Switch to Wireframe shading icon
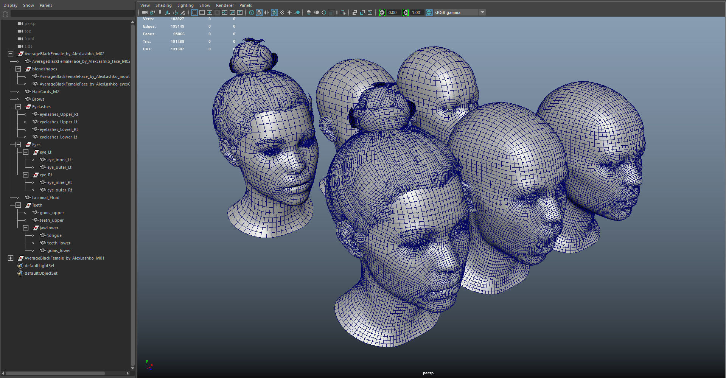The image size is (726, 378). point(252,12)
